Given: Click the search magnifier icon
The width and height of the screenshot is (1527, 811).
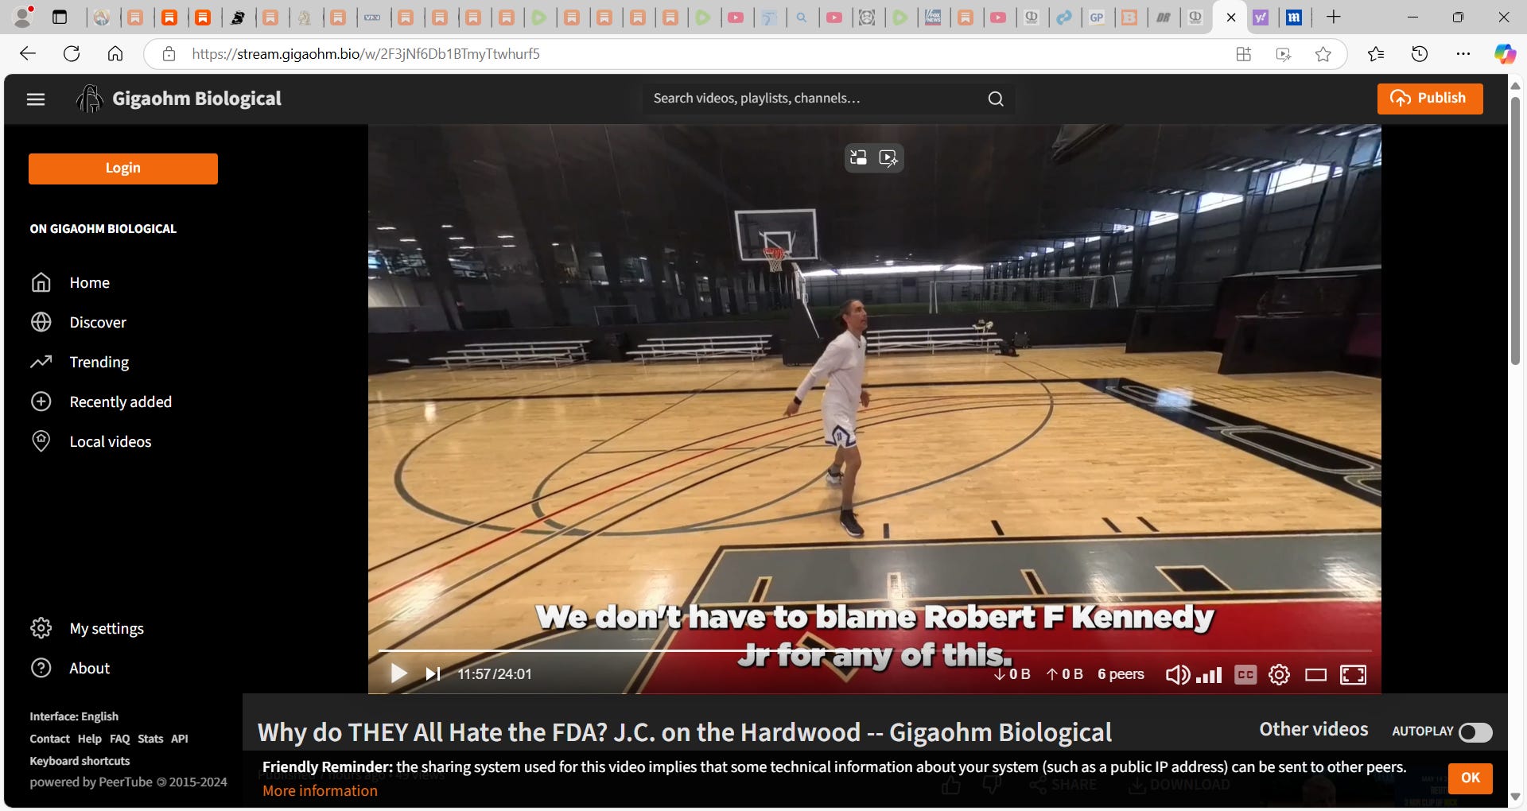Looking at the screenshot, I should pos(996,99).
